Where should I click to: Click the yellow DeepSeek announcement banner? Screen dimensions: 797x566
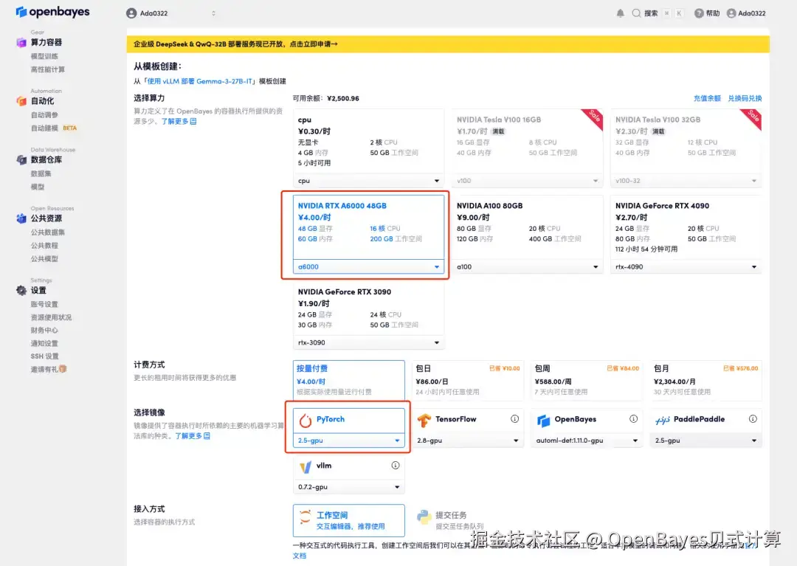(x=448, y=44)
